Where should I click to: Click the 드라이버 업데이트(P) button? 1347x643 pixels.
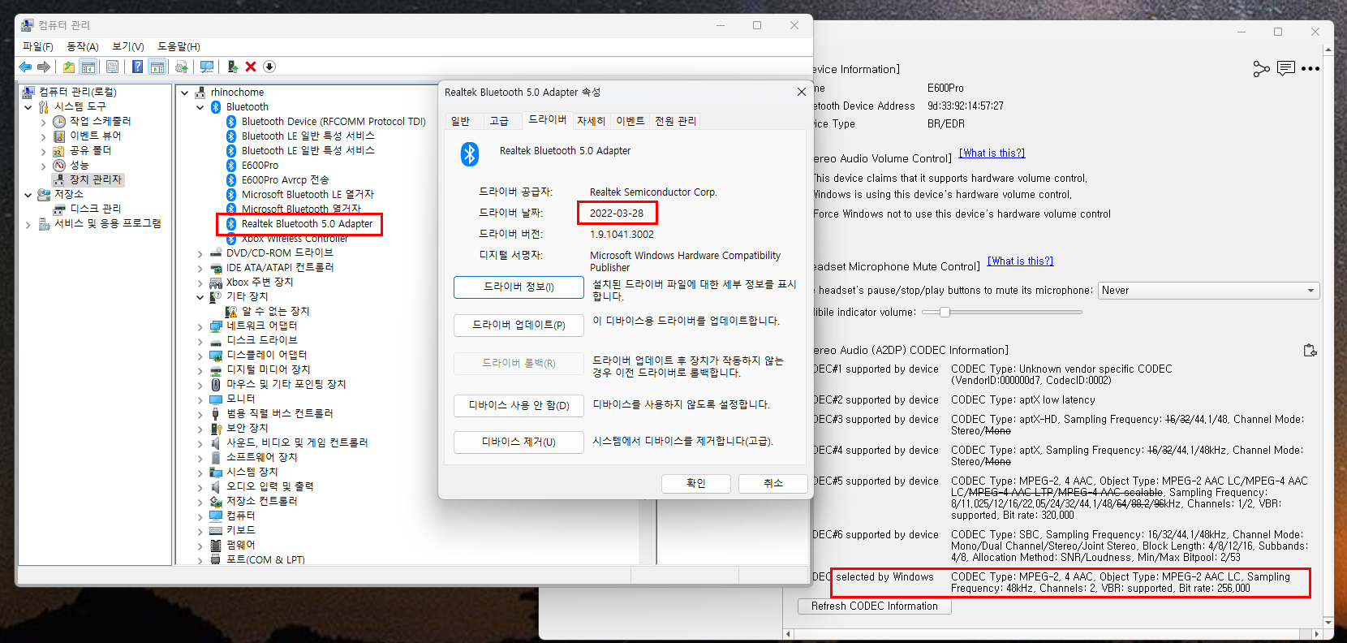point(519,325)
